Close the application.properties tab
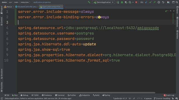The height and width of the screenshot is (100, 179). [62, 7]
